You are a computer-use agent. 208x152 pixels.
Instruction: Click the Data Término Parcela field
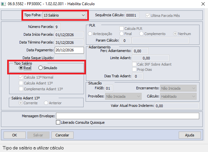(x=69, y=43)
